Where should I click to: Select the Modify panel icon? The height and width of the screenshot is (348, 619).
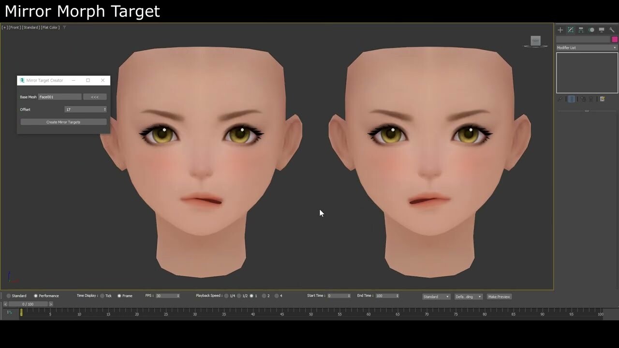(571, 29)
